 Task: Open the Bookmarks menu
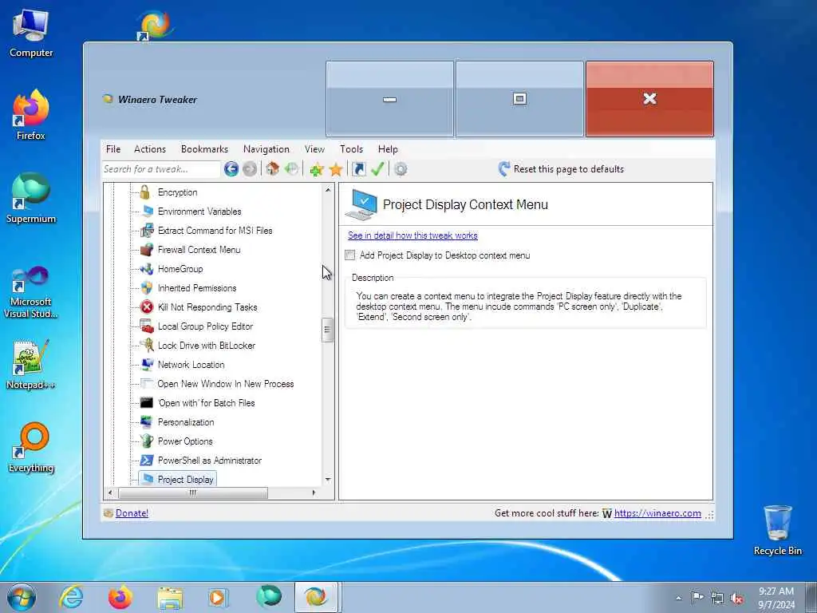pos(205,149)
